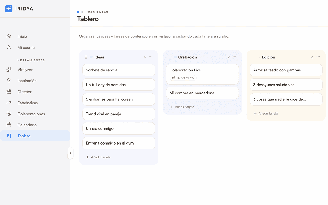The height and width of the screenshot is (205, 328).
Task: Grab the Ideas column drag handle
Action: coord(86,57)
